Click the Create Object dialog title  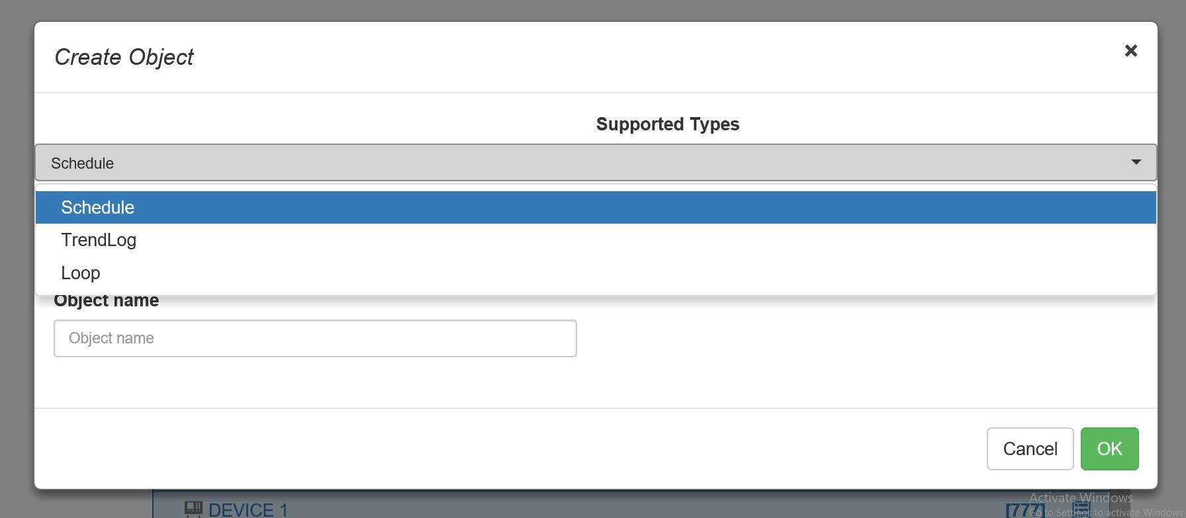pos(124,57)
